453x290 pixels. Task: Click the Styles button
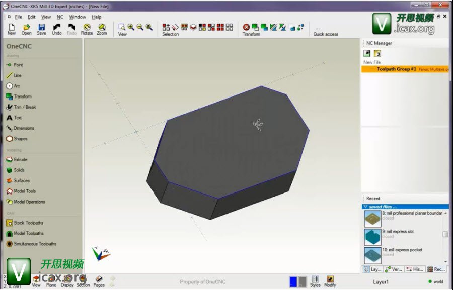(315, 281)
